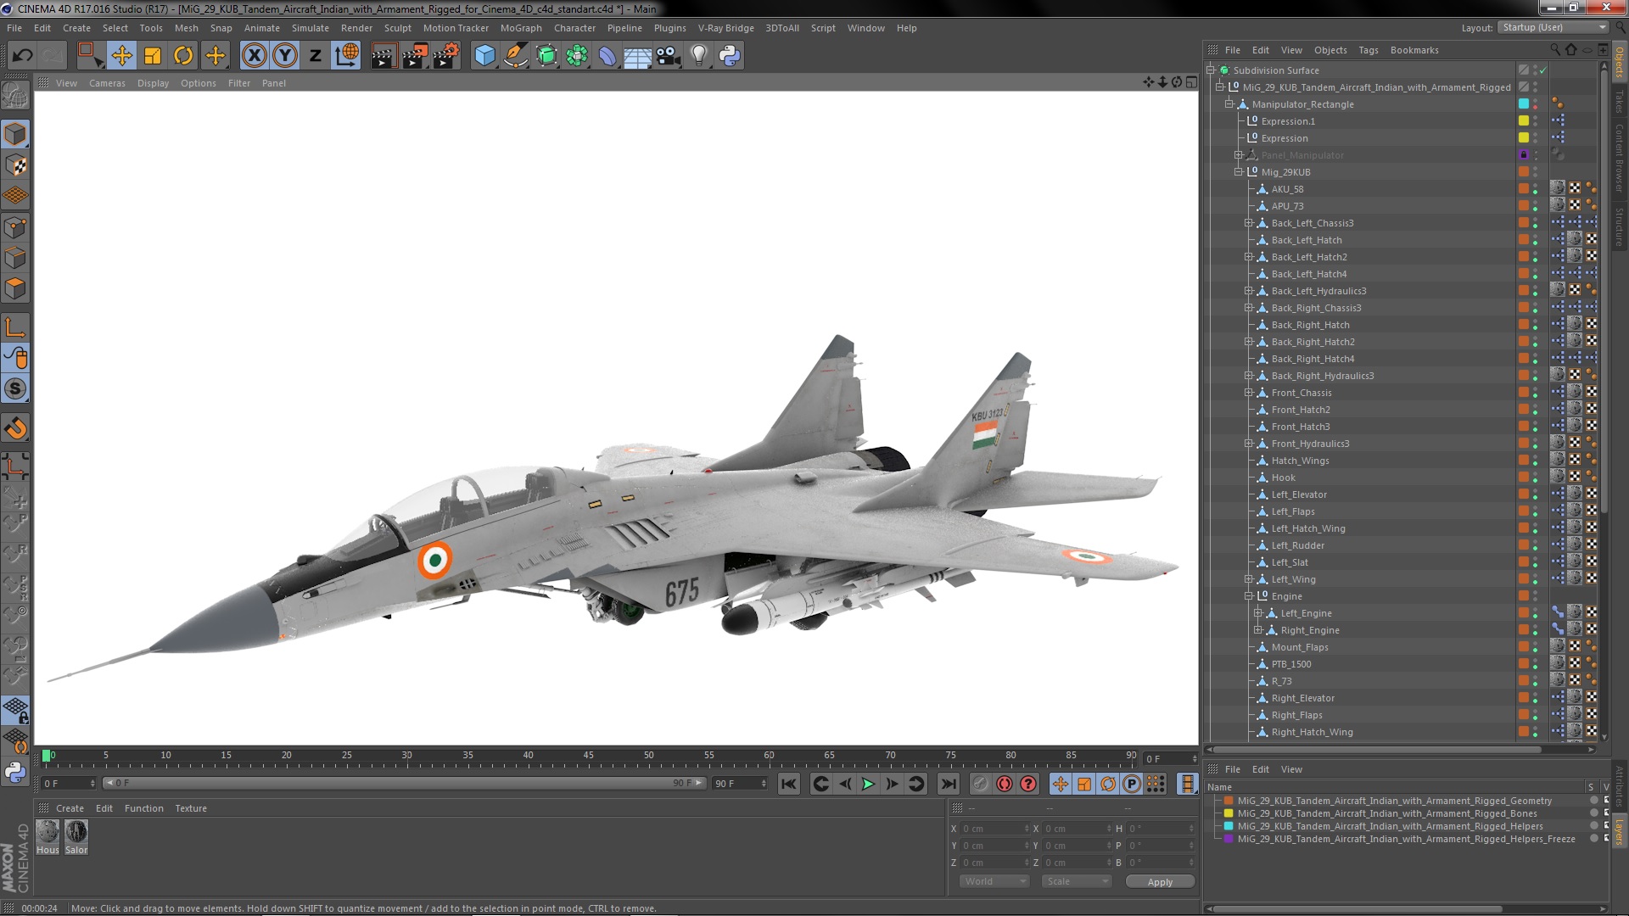Go to start of animation
Image resolution: width=1629 pixels, height=916 pixels.
click(788, 784)
